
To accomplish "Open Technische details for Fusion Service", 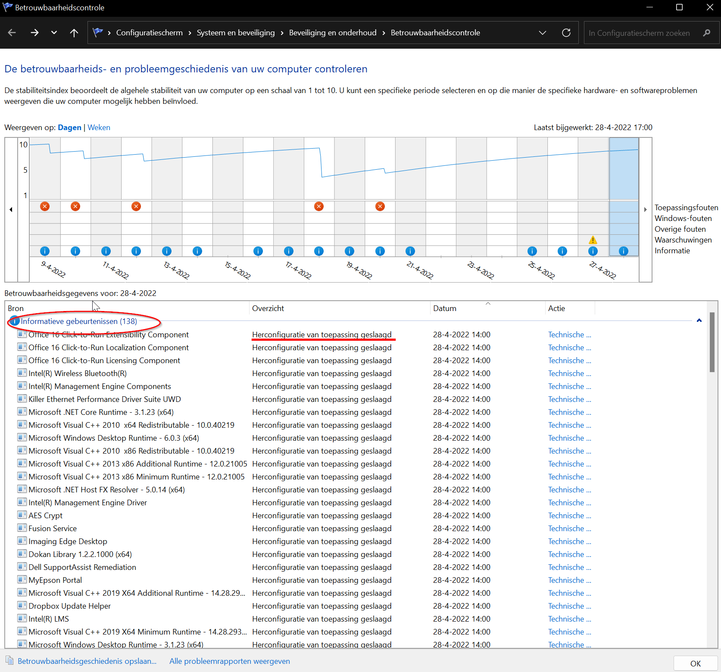I will click(x=570, y=529).
